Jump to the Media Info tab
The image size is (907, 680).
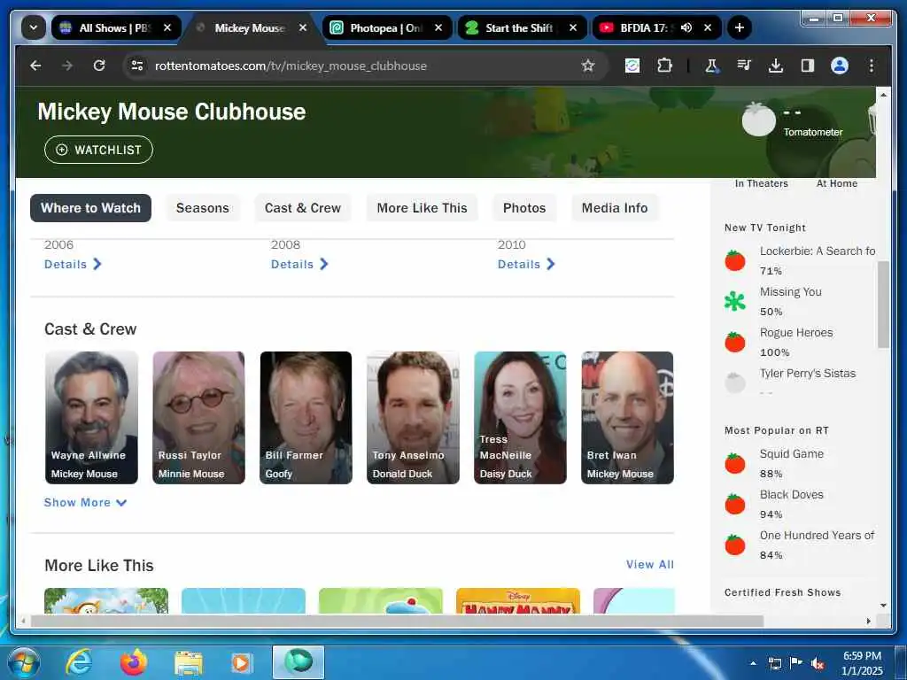click(x=615, y=208)
